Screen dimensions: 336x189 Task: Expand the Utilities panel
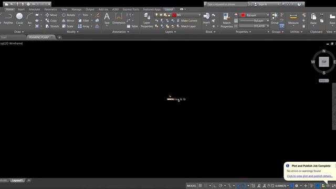296,31
